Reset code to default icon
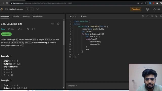The image size is (162, 91). coord(152,16)
